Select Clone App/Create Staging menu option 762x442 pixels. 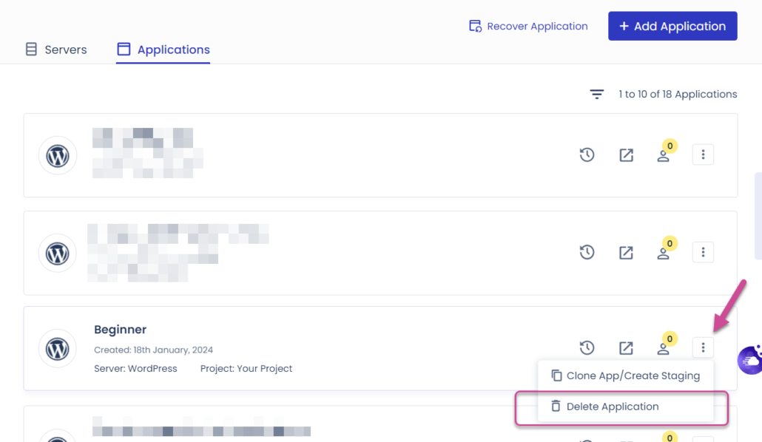(x=626, y=375)
